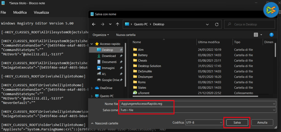
Task: Click the Salva button
Action: click(x=237, y=122)
